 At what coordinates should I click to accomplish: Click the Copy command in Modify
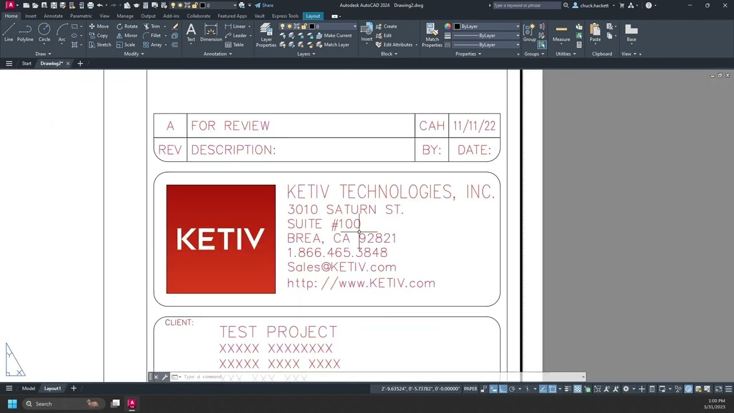click(x=99, y=36)
